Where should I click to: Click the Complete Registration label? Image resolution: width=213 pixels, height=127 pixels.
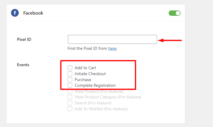pyautogui.click(x=95, y=86)
